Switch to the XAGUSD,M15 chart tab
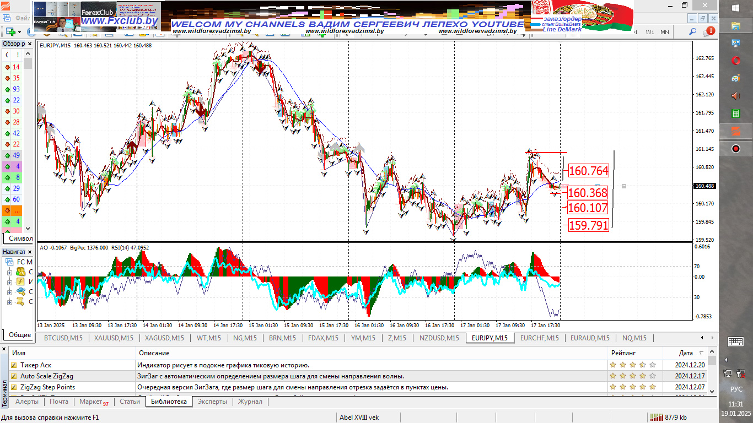 tap(164, 338)
